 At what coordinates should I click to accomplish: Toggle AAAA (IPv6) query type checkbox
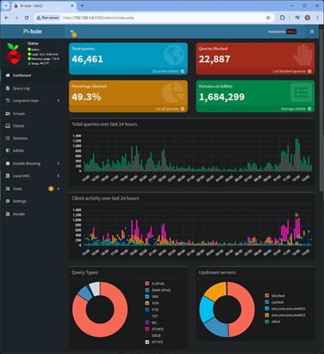click(x=147, y=290)
